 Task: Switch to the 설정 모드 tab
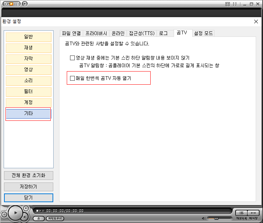(203, 33)
